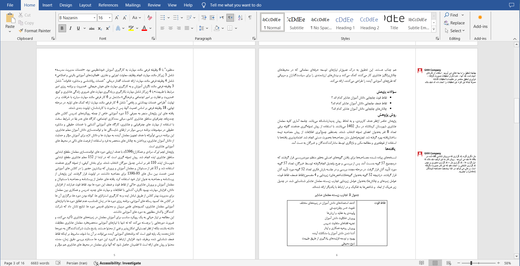Image resolution: width=520 pixels, height=266 pixels.
Task: Collapse the ribbon
Action: click(515, 39)
